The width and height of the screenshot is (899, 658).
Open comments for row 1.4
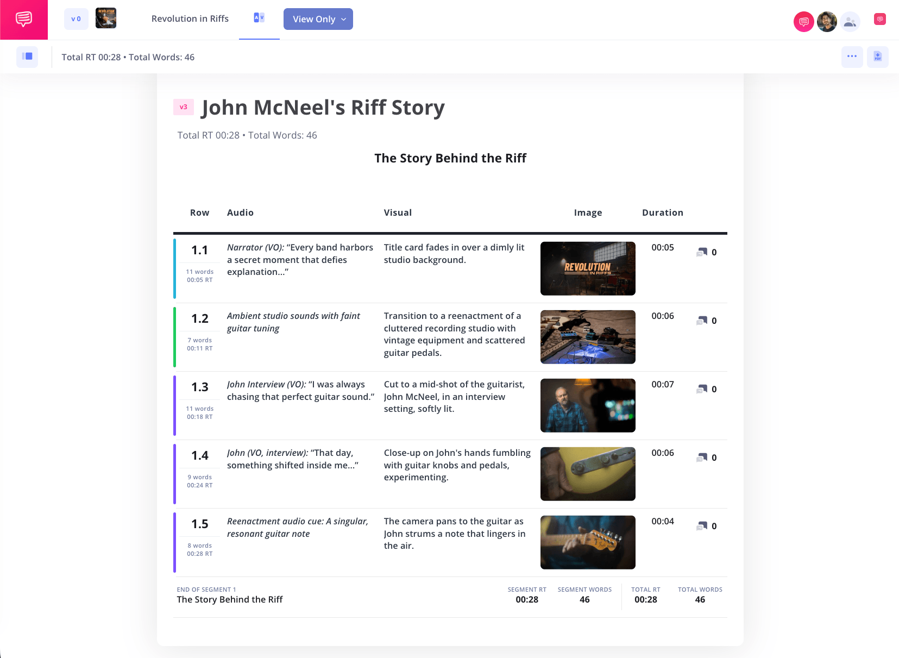[x=707, y=458]
